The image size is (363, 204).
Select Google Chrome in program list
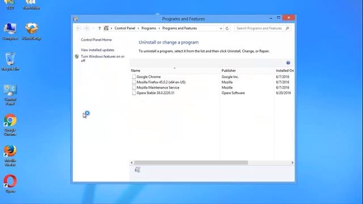(x=149, y=76)
